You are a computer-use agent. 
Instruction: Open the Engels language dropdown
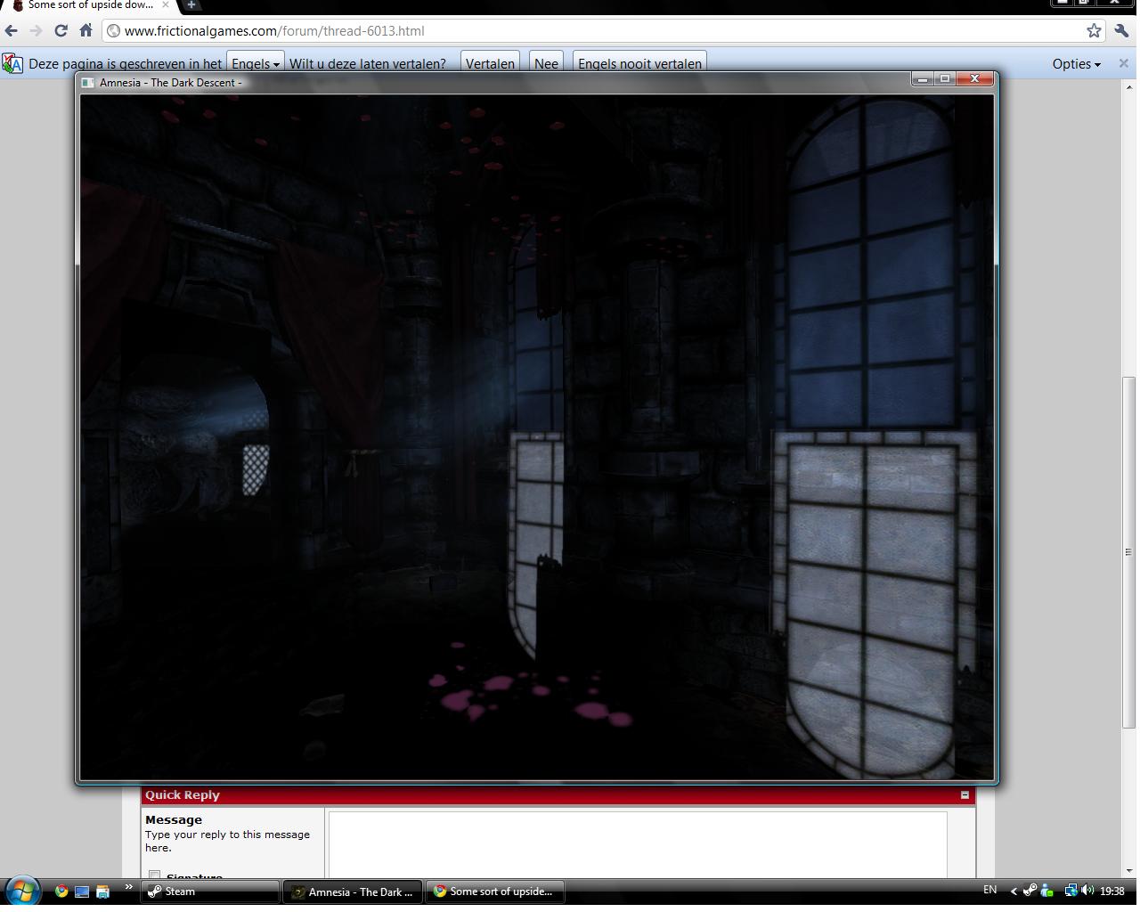(x=256, y=63)
